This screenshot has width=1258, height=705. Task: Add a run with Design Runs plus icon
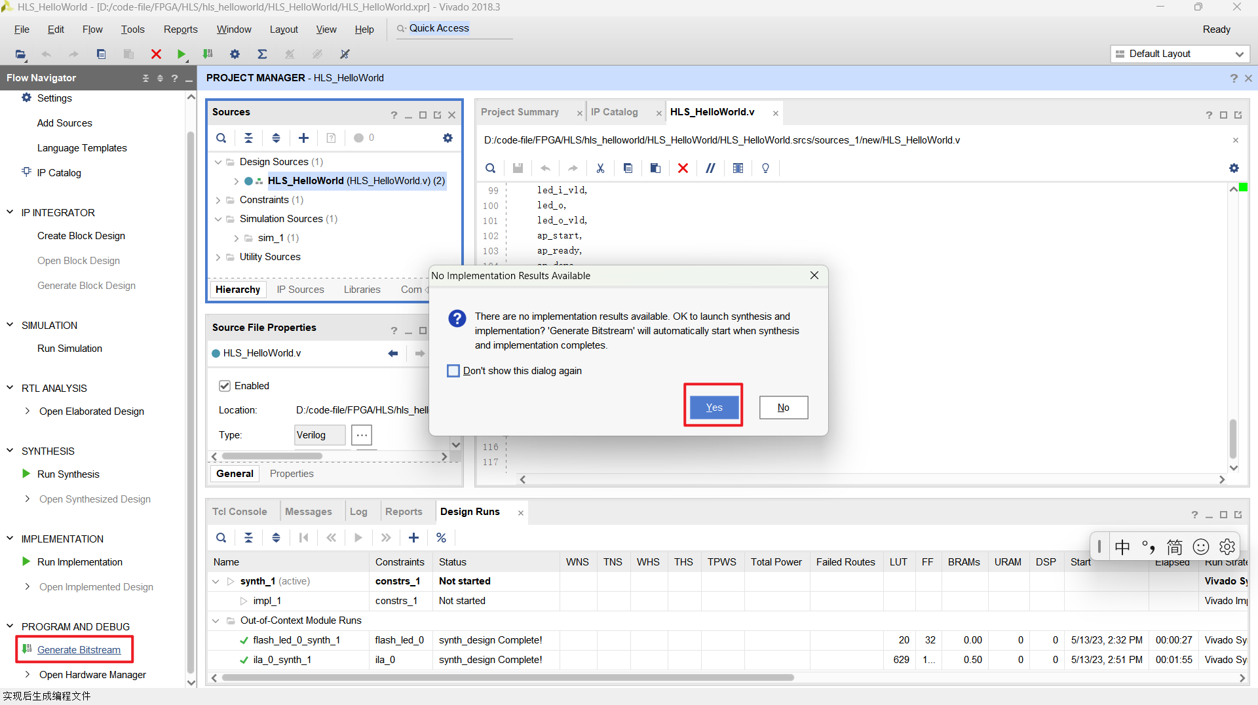(413, 538)
